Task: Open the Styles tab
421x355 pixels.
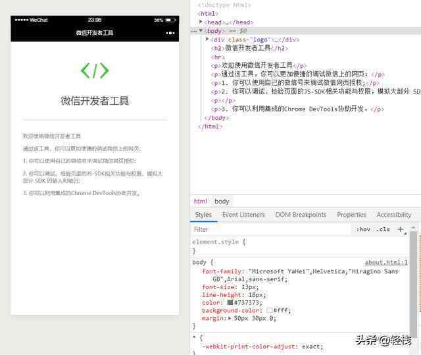Action: [x=203, y=215]
